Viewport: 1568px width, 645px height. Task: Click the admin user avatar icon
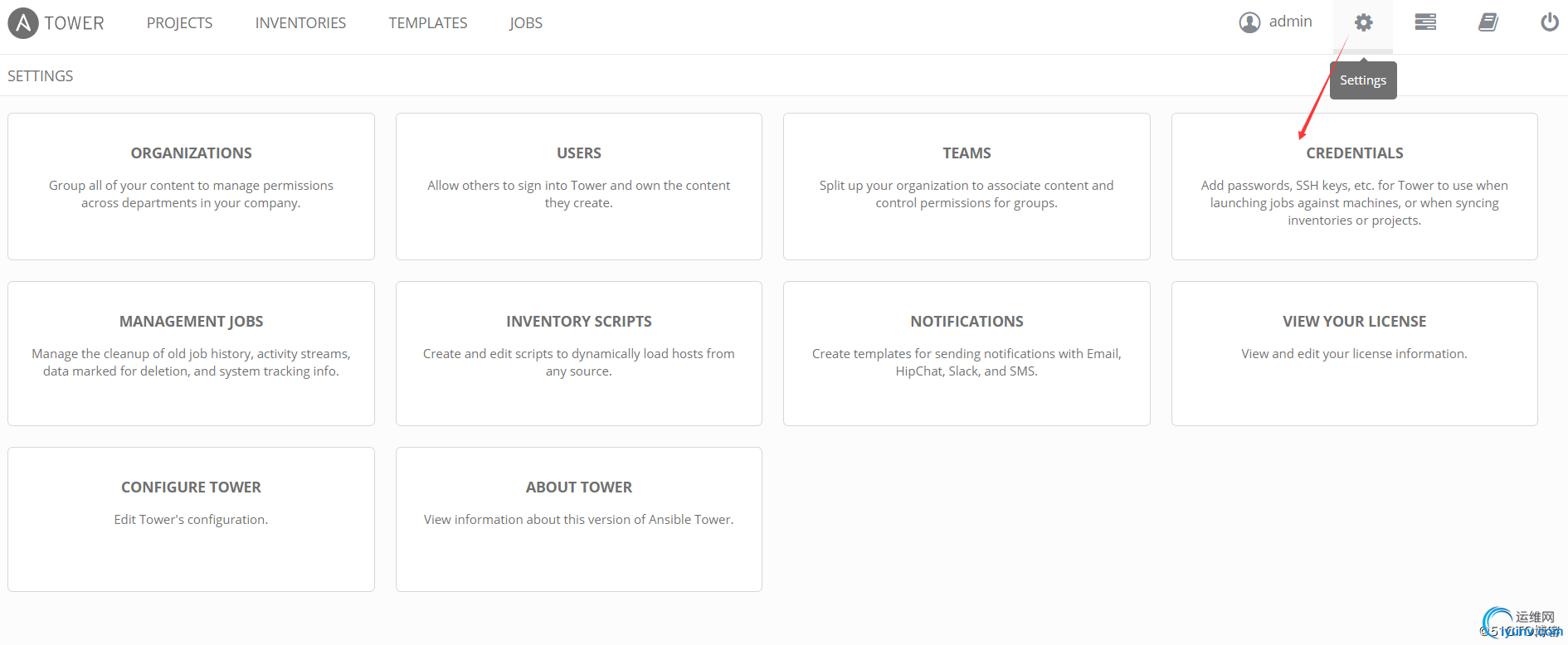tap(1249, 22)
